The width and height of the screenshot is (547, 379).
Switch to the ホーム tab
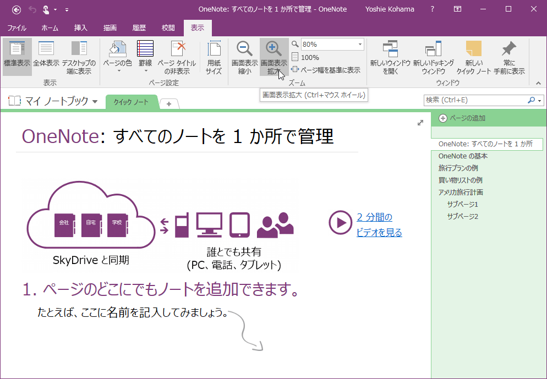50,28
